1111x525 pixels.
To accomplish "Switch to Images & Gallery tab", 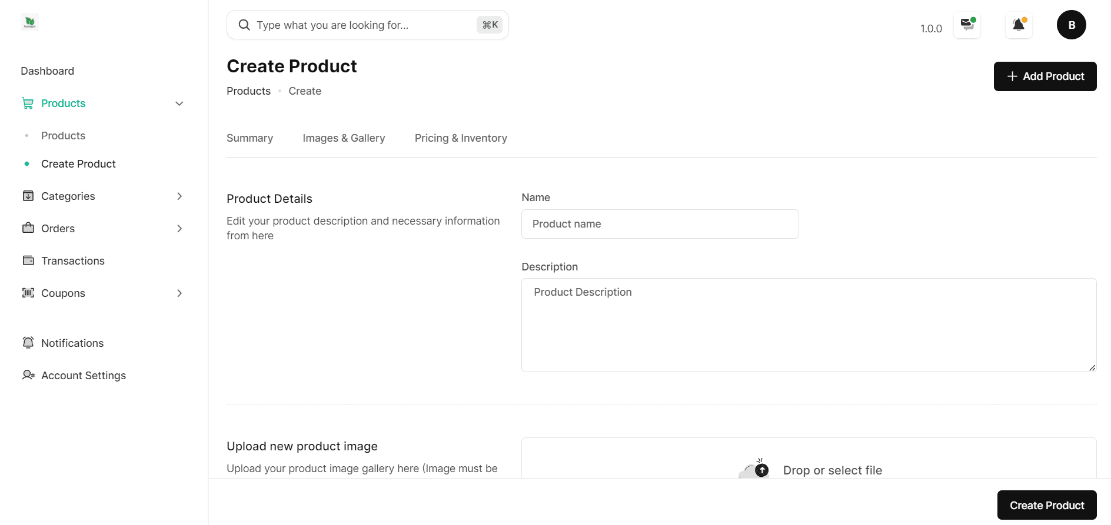I will 344,138.
